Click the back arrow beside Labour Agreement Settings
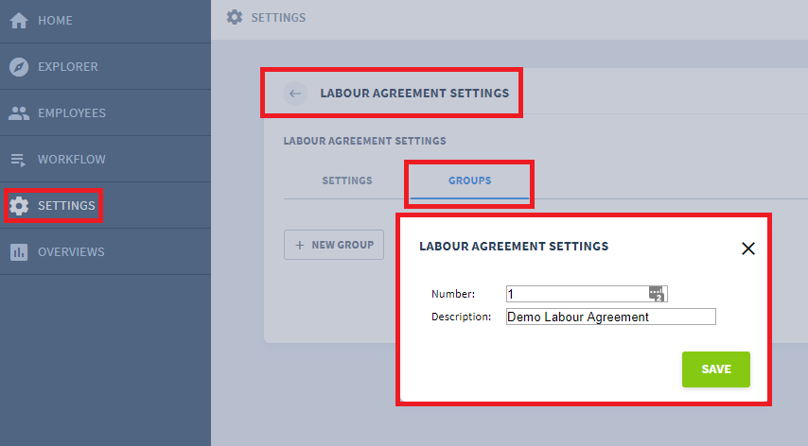This screenshot has width=808, height=446. [x=295, y=94]
